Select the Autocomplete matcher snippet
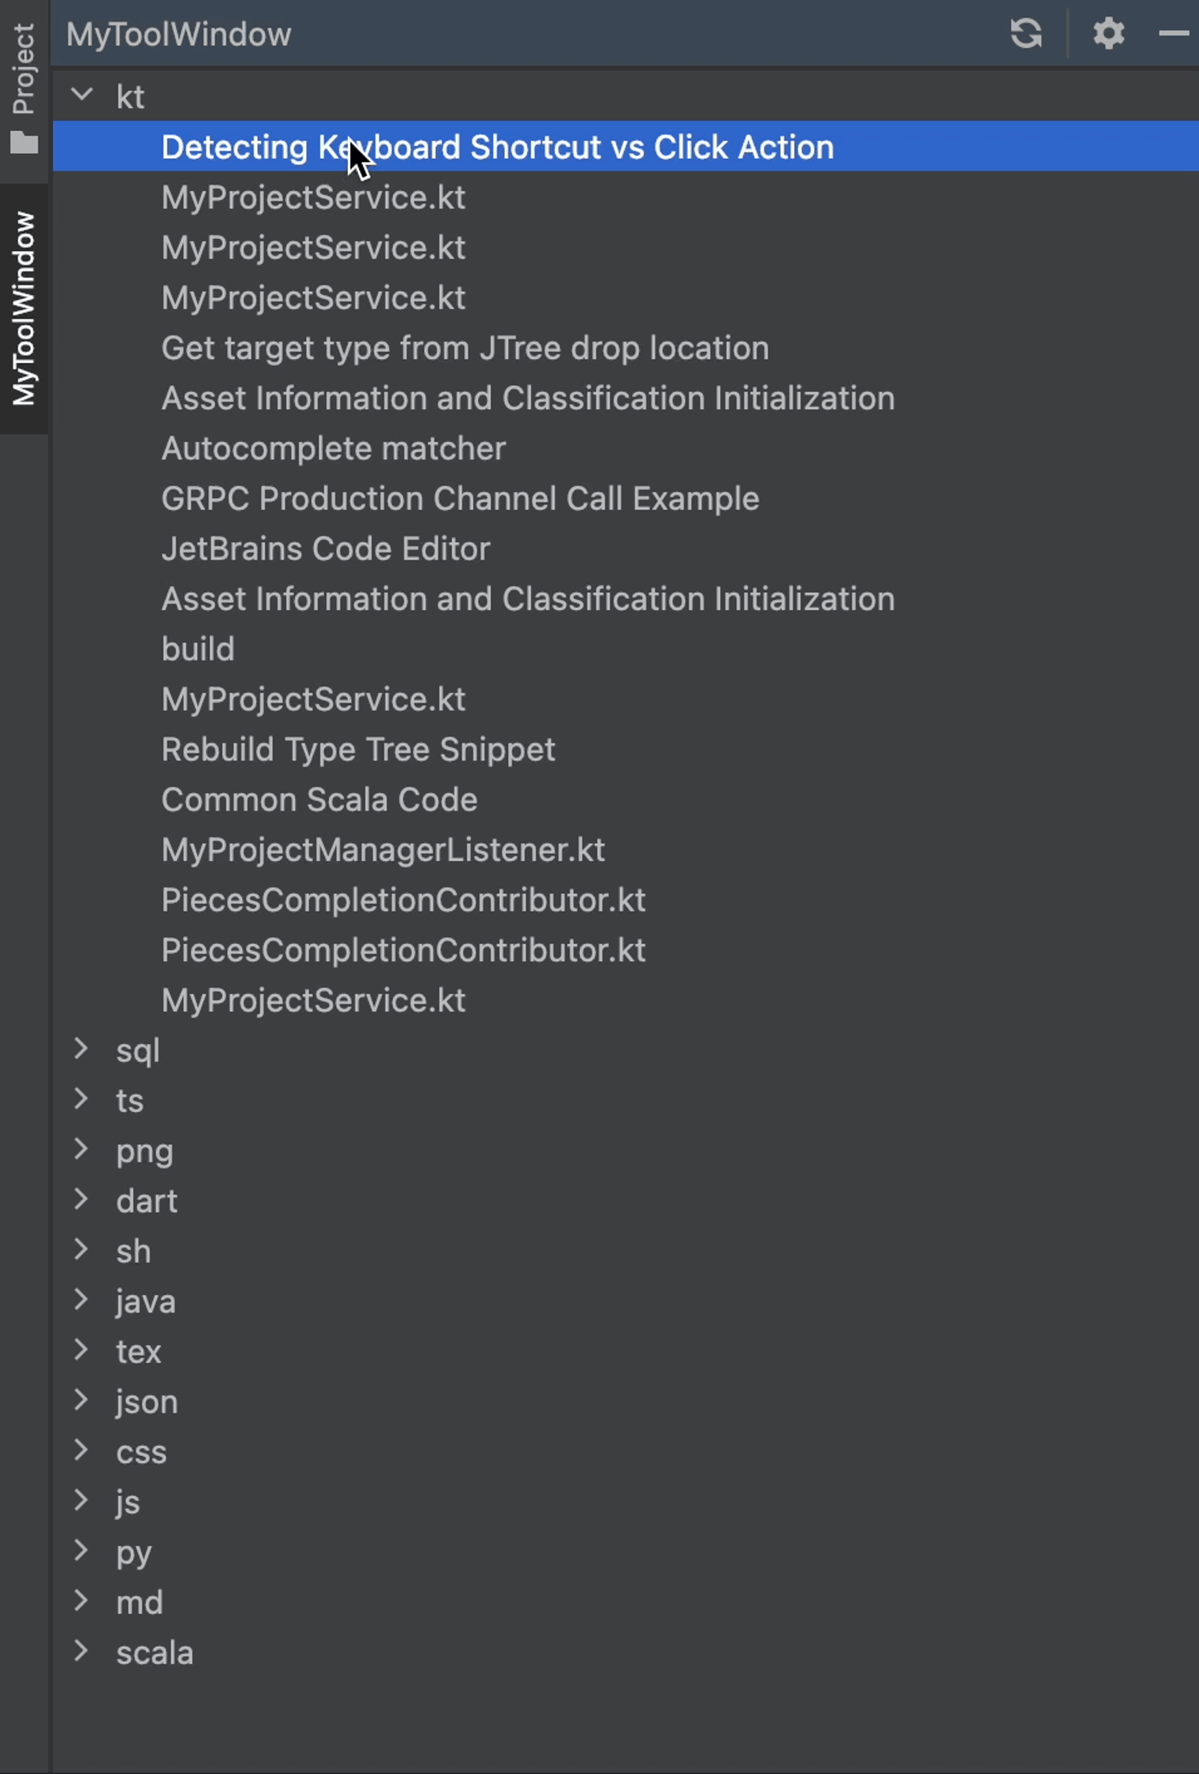Viewport: 1199px width, 1774px height. click(334, 448)
